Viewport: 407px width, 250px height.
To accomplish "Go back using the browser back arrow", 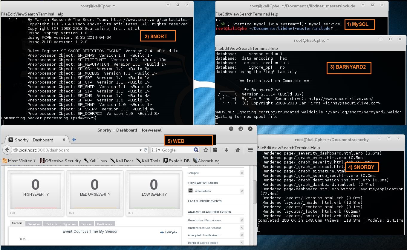I will pos(7,150).
